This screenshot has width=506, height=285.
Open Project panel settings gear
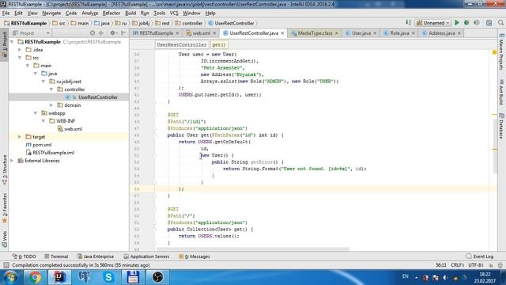112,33
